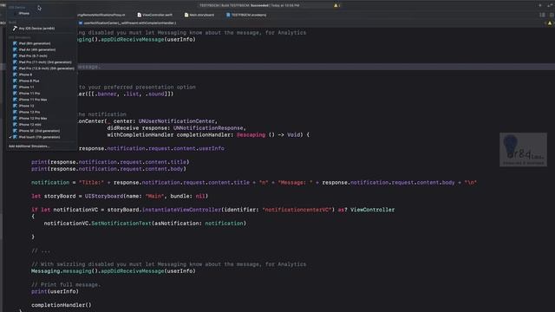Screen dimensions: 555x312
Task: Click the let storyBoard = UIStoryboard line
Action: pos(120,196)
